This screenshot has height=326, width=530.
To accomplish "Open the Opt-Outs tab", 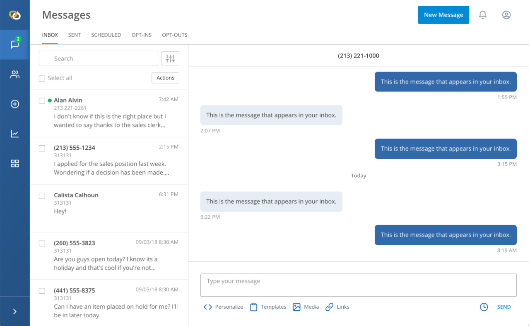I will [174, 35].
